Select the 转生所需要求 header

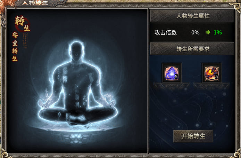[x=192, y=49]
